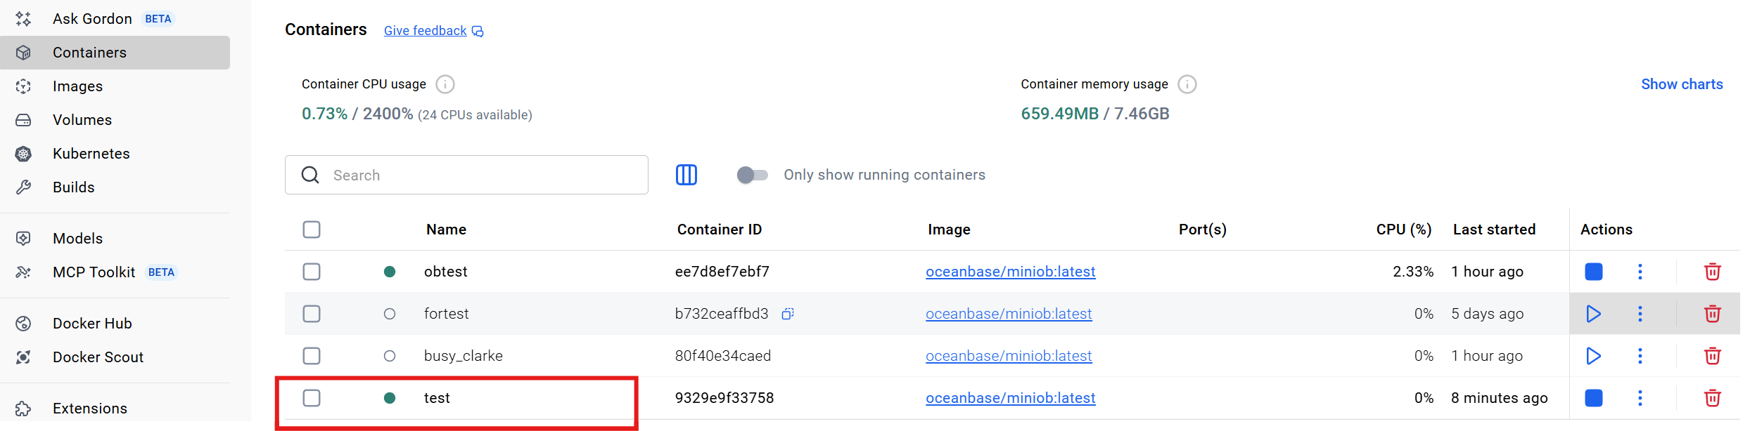This screenshot has width=1750, height=431.
Task: Show Container memory usage info icon
Action: click(1187, 84)
